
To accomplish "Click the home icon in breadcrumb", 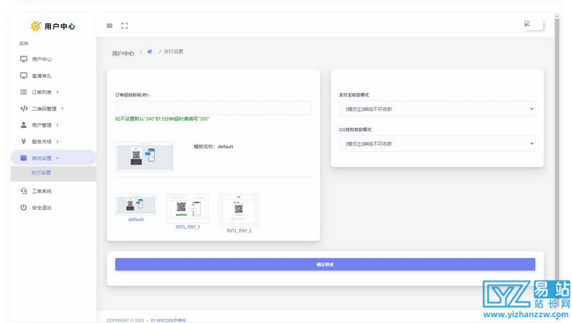I will [x=150, y=52].
